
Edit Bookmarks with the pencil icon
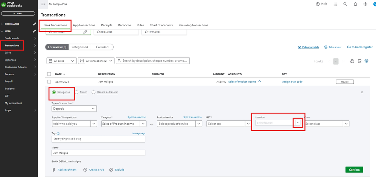(x=35, y=24)
